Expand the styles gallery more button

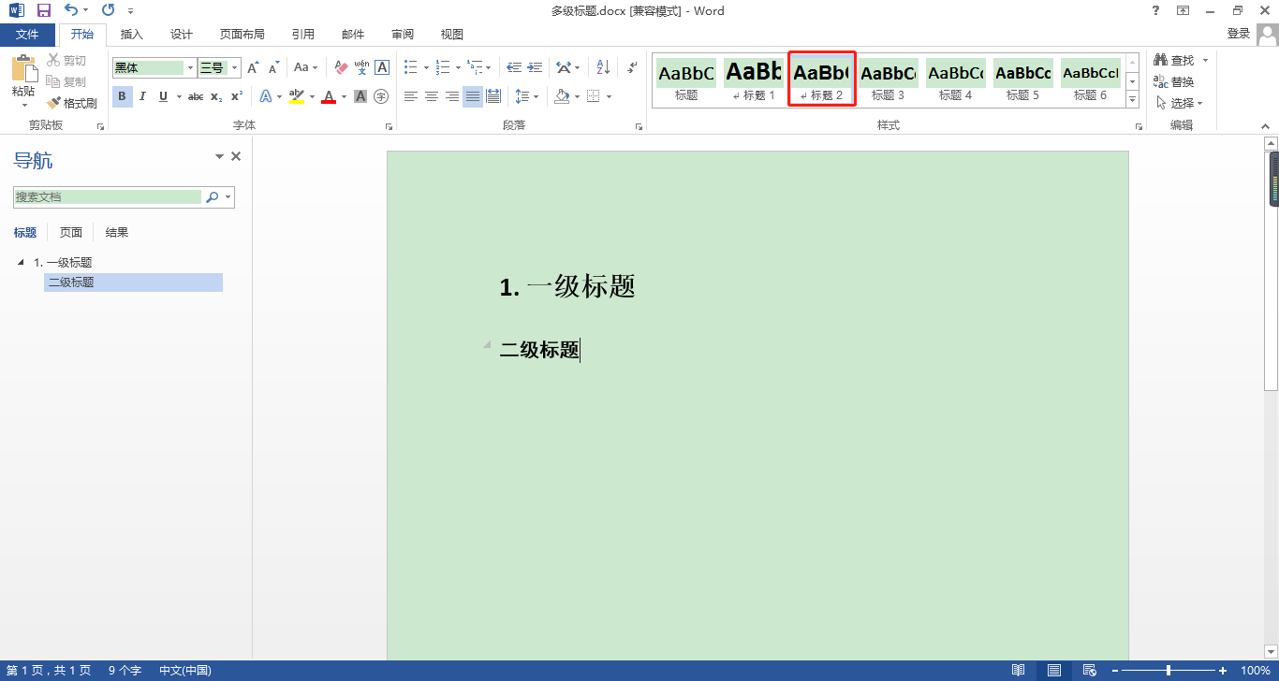[x=1132, y=99]
